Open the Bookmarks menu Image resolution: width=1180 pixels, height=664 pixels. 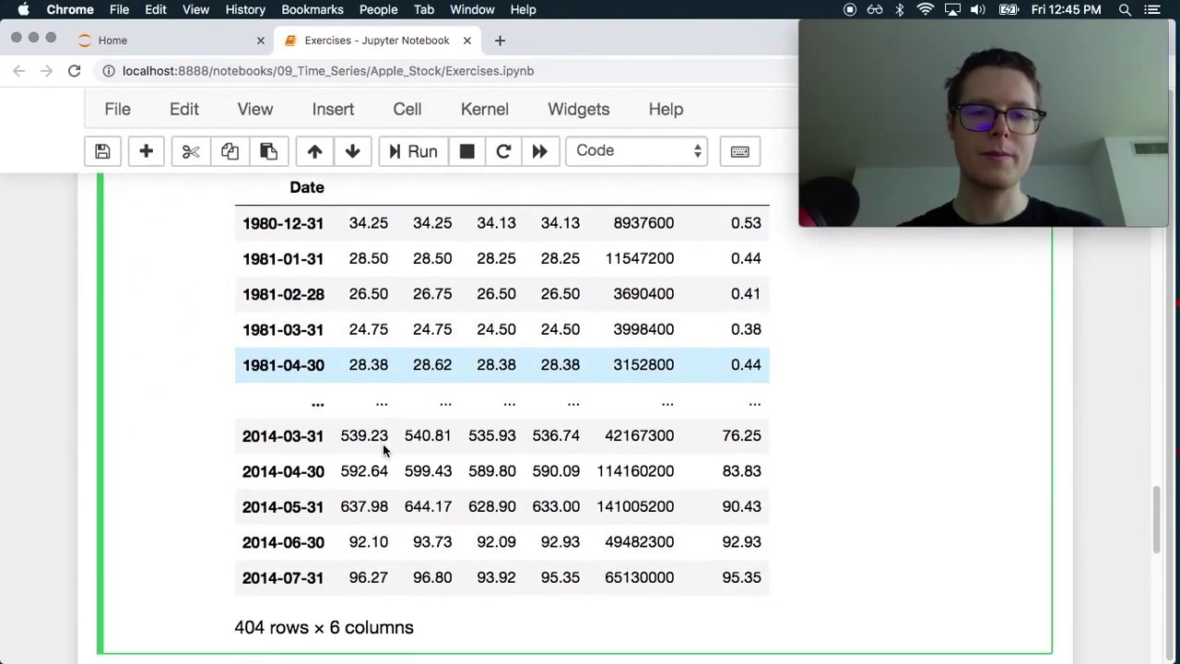(313, 9)
